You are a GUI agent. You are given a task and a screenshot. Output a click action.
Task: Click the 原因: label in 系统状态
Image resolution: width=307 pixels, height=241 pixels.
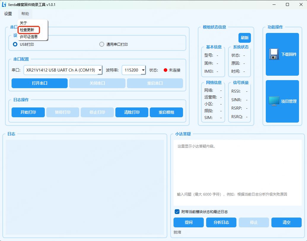[x=236, y=63]
